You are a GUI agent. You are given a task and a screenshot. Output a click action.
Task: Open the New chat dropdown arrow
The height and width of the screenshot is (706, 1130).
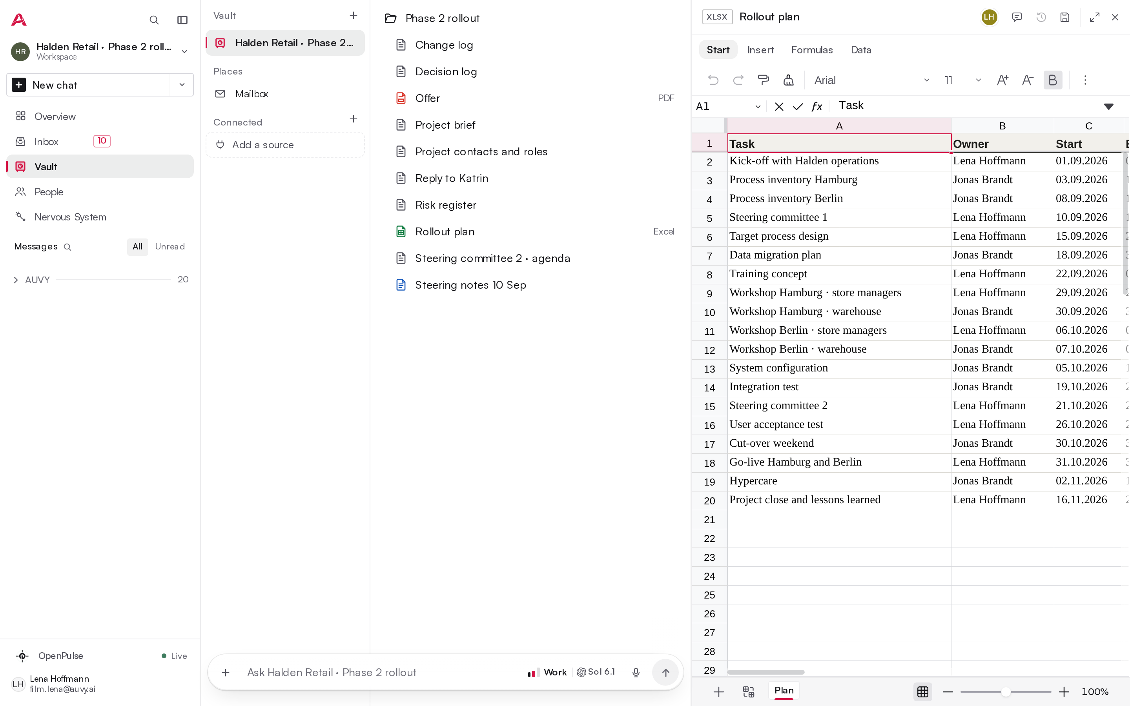click(182, 84)
